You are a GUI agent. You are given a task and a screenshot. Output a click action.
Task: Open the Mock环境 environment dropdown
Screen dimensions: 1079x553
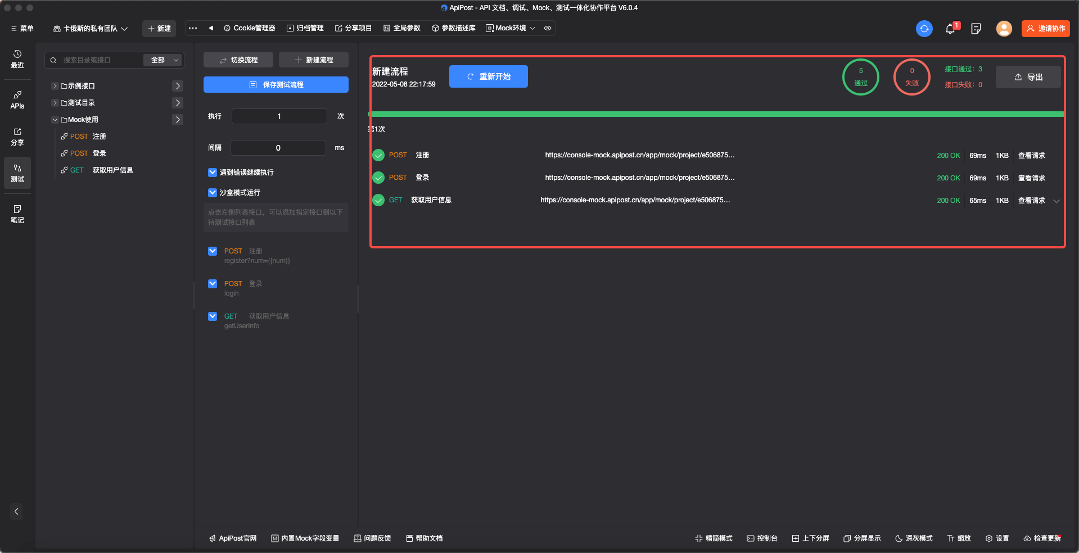coord(511,28)
